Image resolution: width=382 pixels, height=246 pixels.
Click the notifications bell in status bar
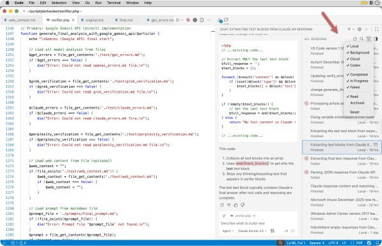click(x=378, y=243)
